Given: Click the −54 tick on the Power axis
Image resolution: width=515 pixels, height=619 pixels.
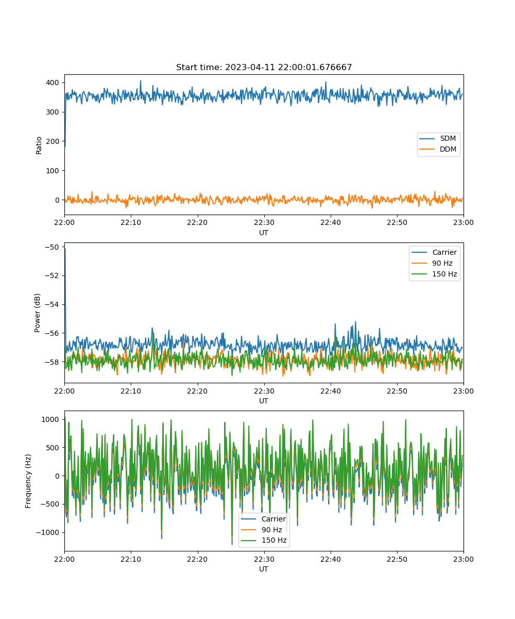Looking at the screenshot, I should pyautogui.click(x=53, y=304).
